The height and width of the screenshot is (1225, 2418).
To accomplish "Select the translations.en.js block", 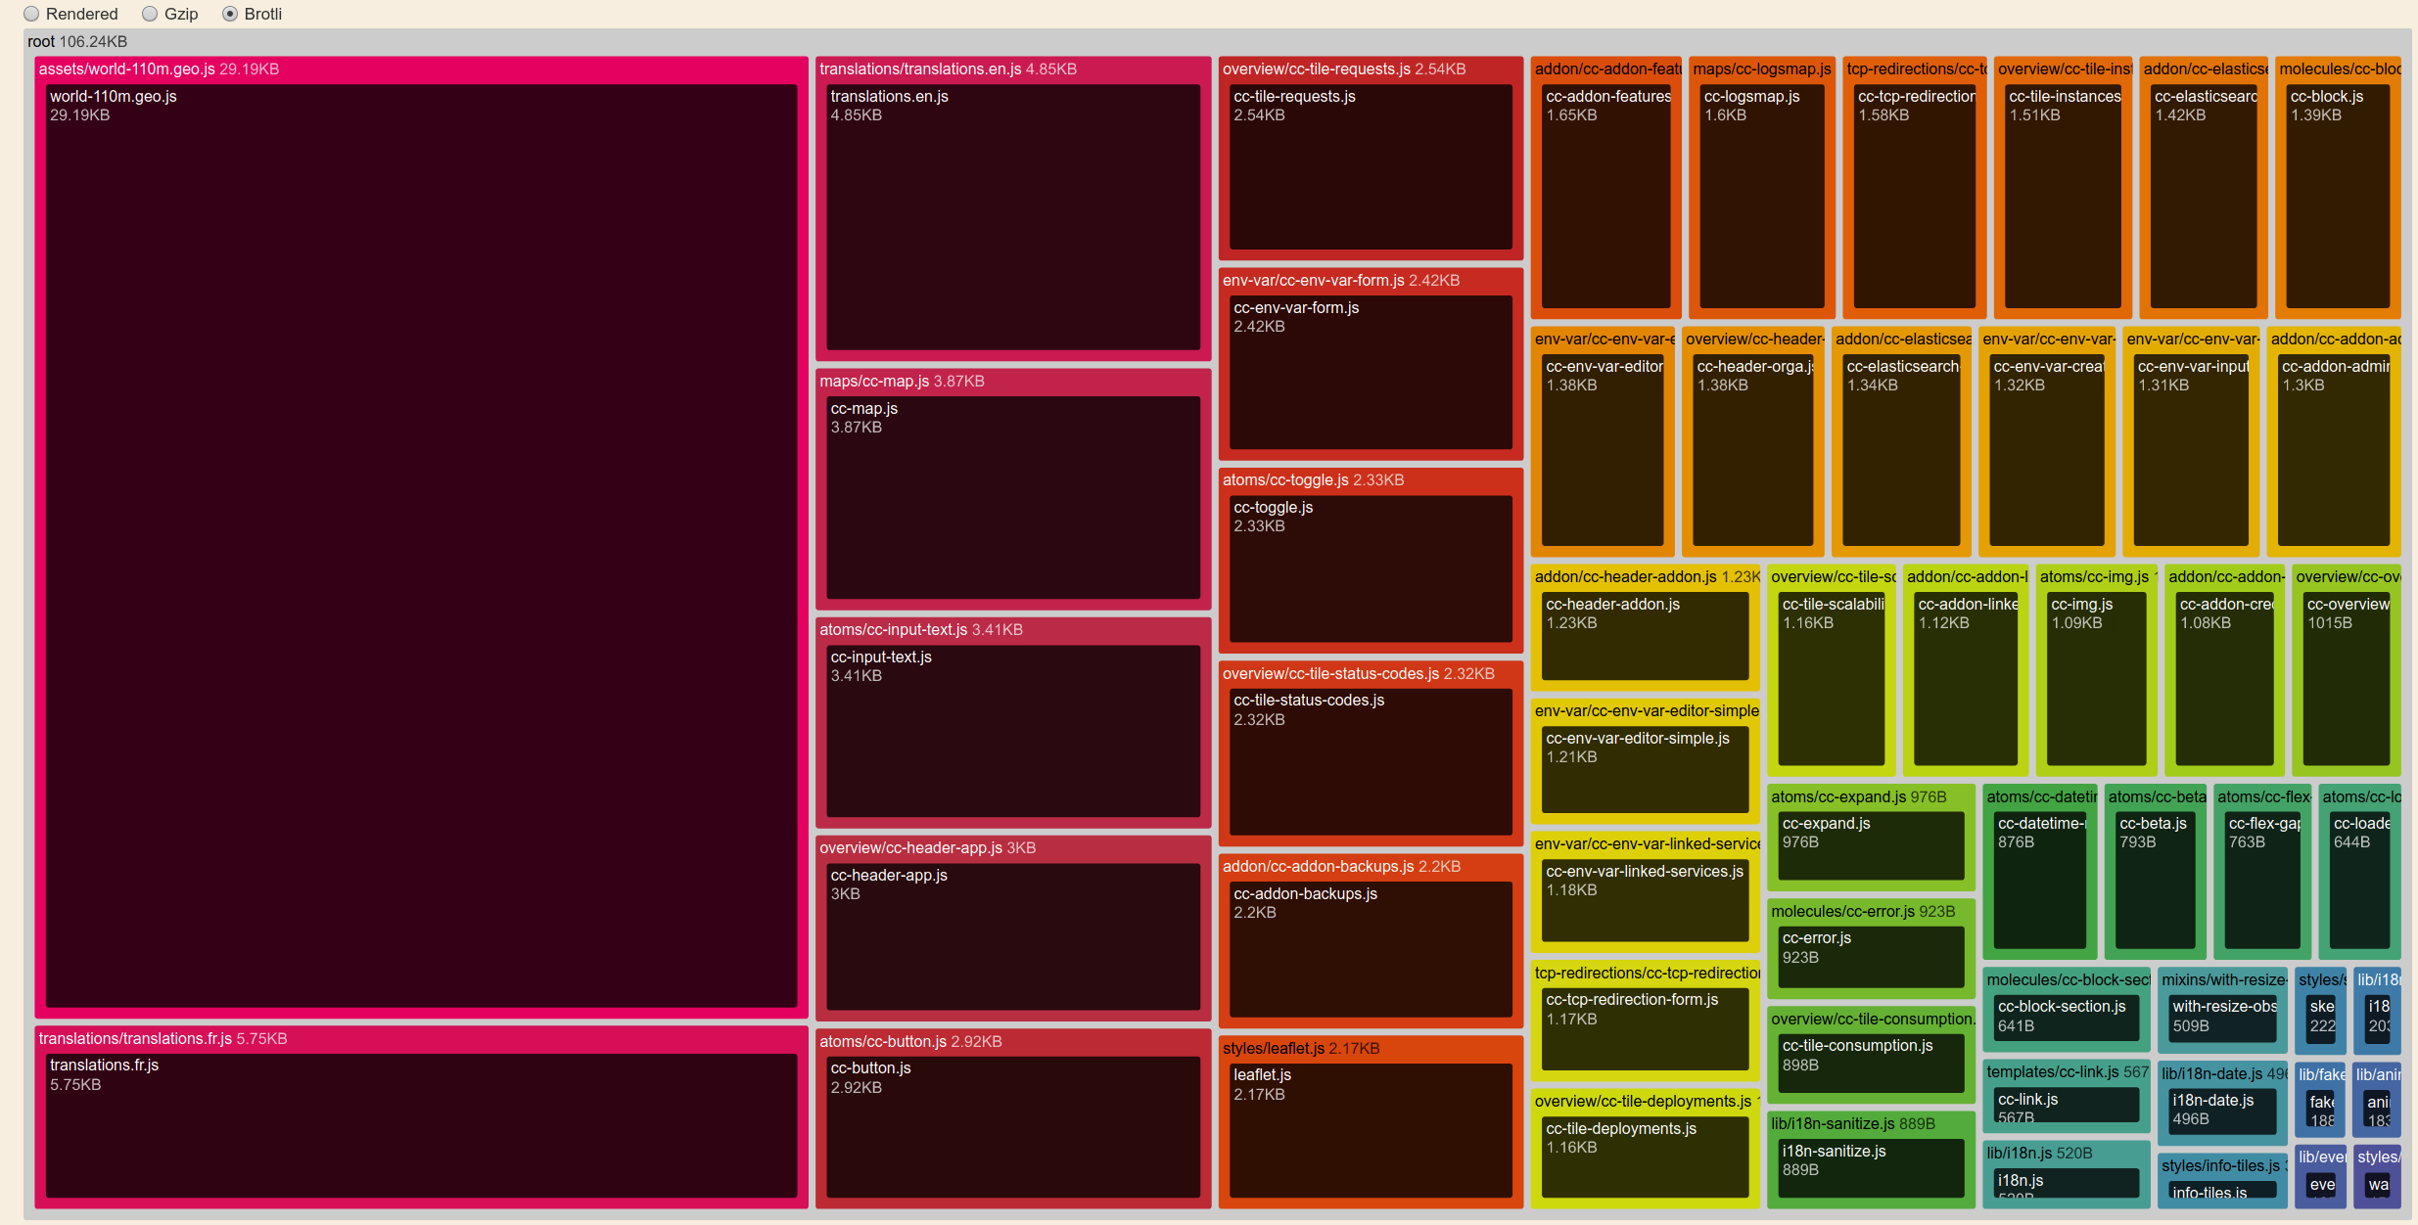I will tap(1013, 215).
